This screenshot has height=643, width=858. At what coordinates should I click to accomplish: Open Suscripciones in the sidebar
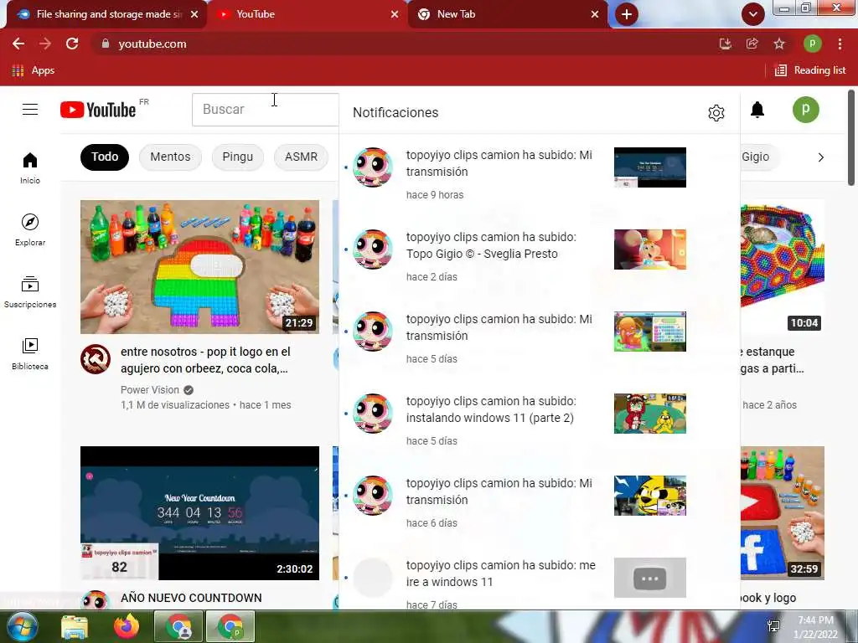[30, 292]
